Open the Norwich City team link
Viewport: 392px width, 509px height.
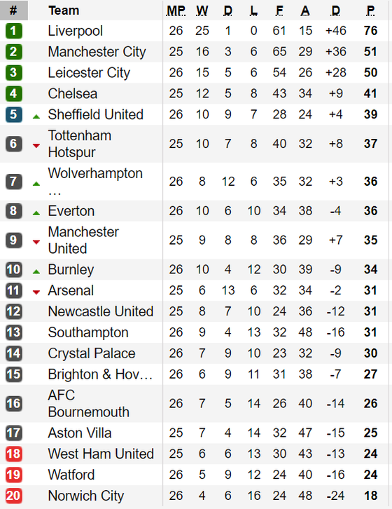(86, 496)
